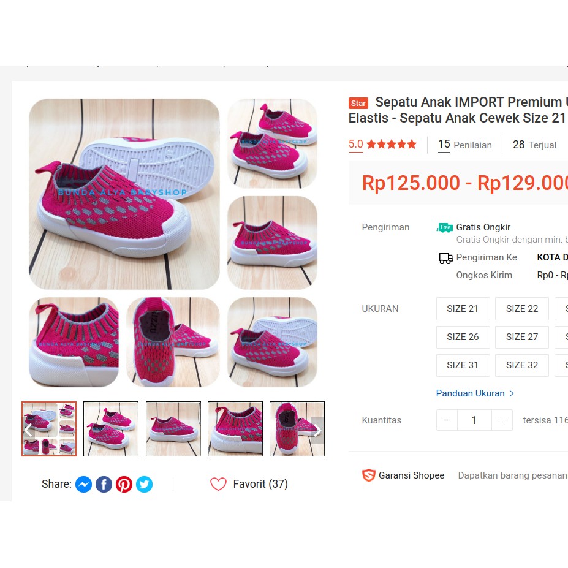Select SIZE 22 option
568x568 pixels.
click(x=522, y=309)
